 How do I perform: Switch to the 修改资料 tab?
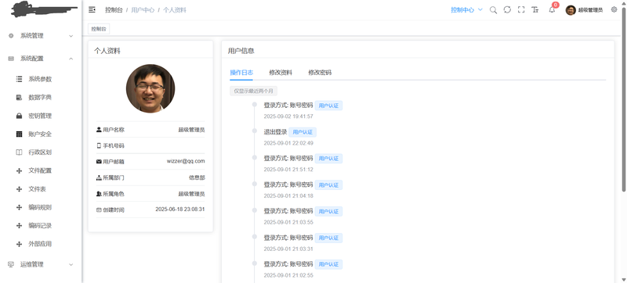pyautogui.click(x=281, y=73)
